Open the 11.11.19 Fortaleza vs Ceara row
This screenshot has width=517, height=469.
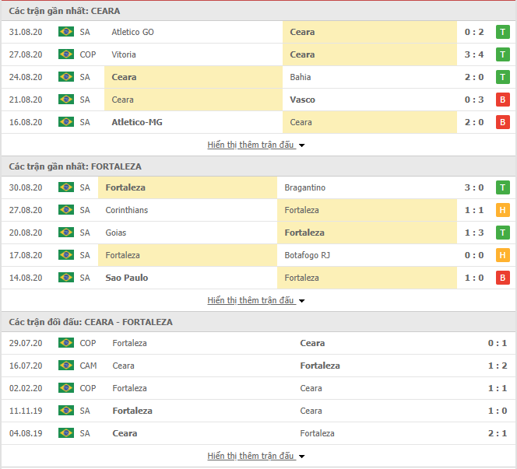coord(258,411)
